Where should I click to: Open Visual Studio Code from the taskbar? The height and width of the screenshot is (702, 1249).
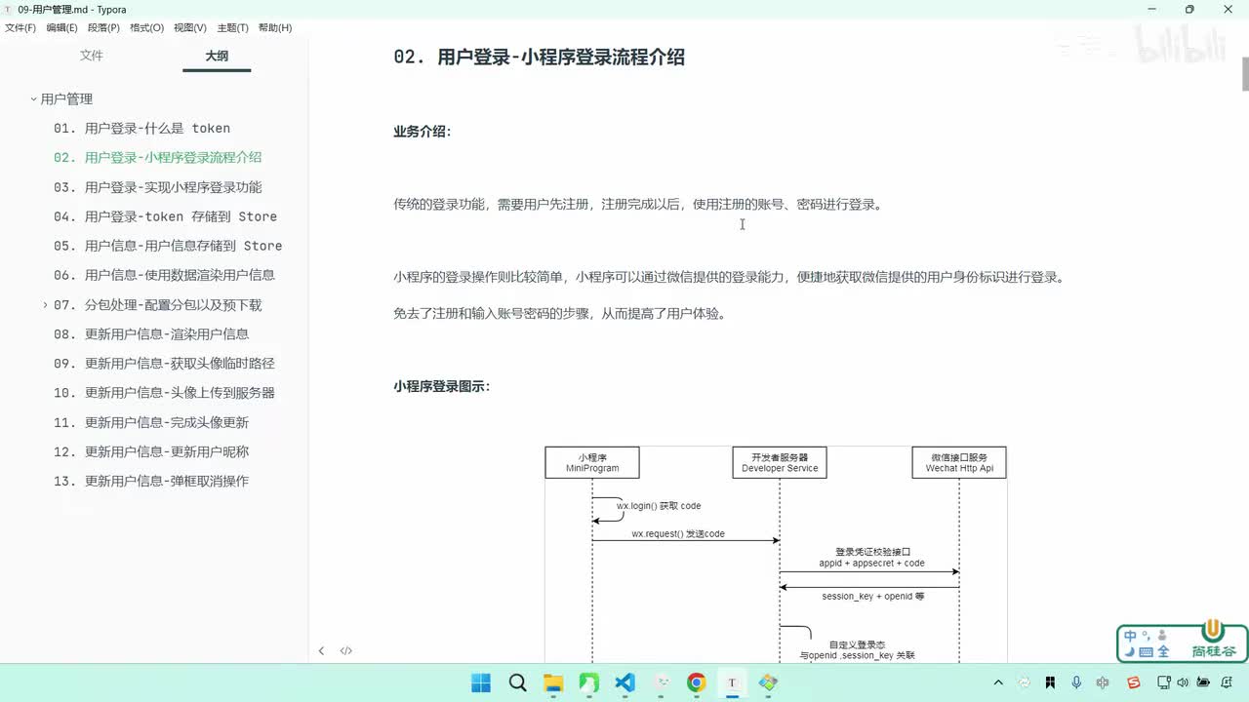pos(625,682)
